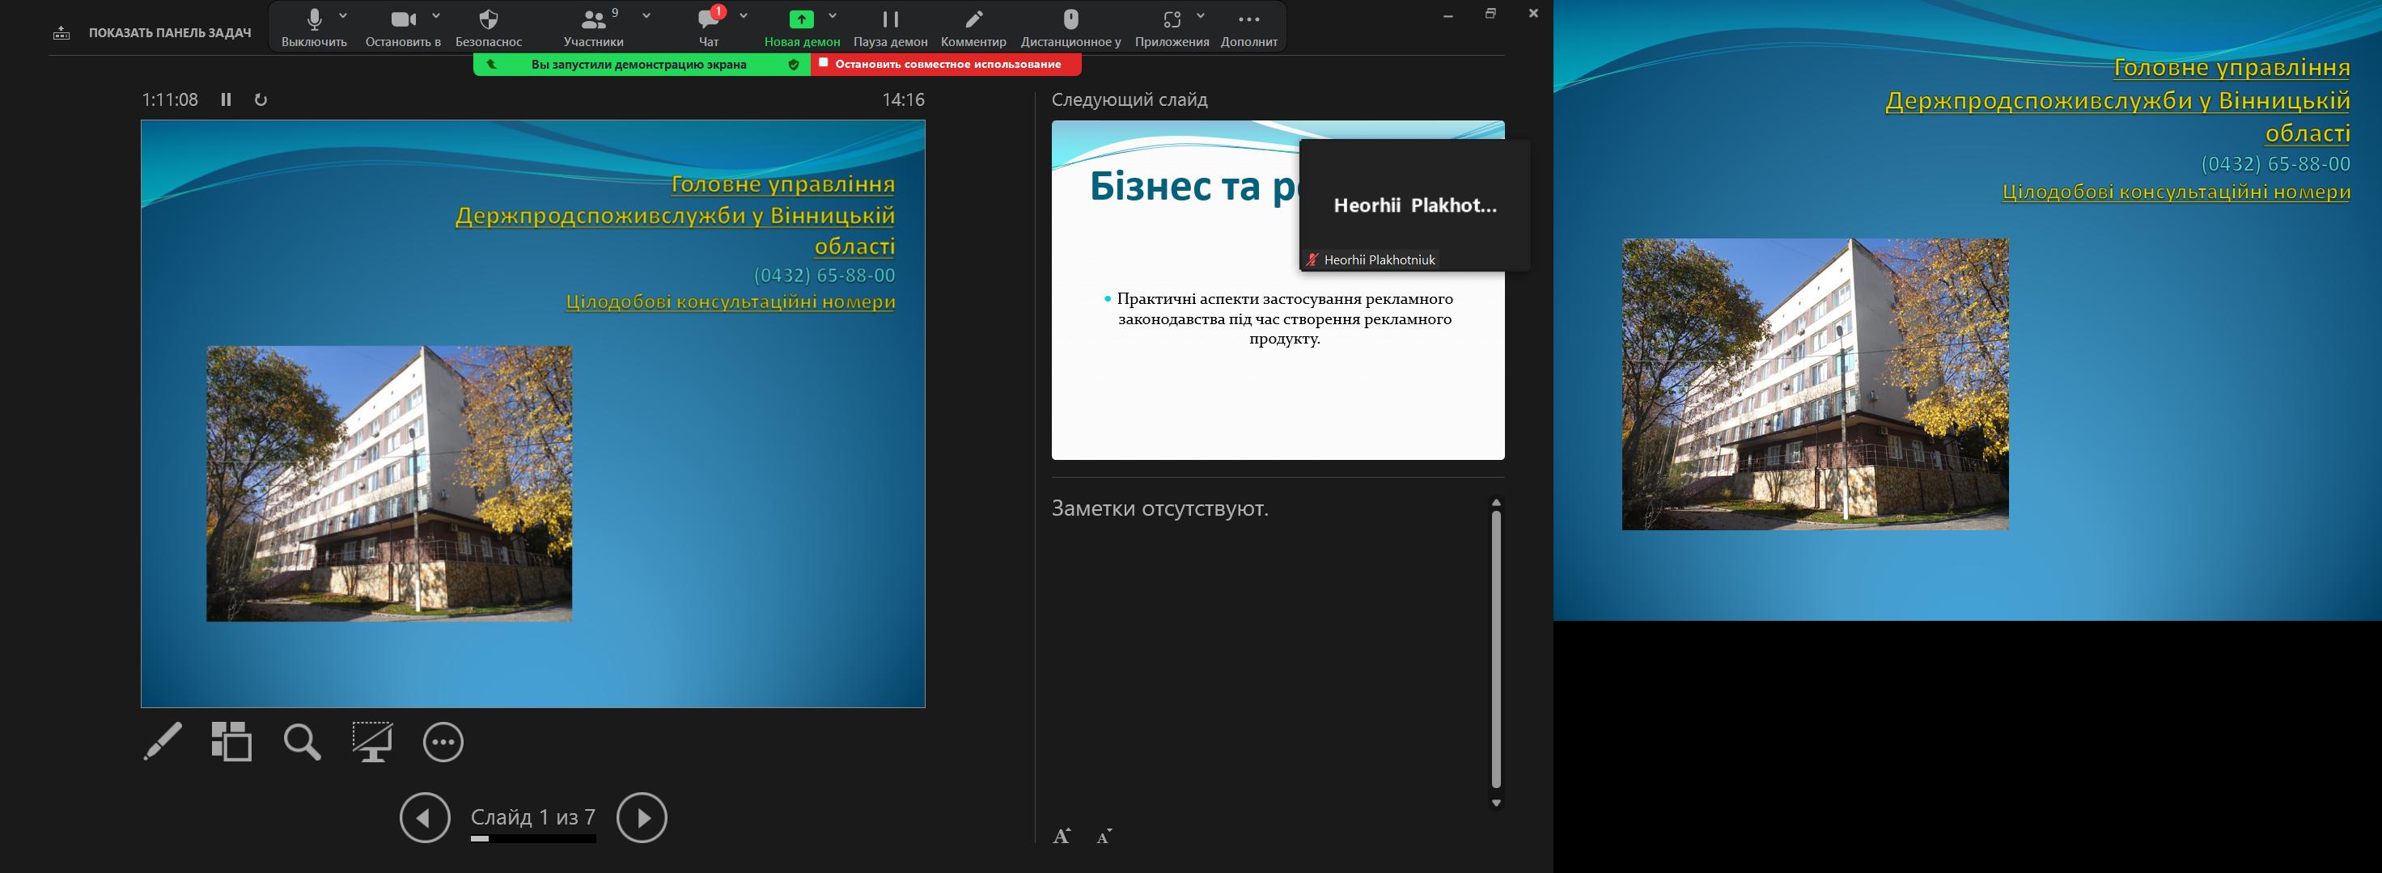Expand the Новая демонстрация options arrow
The height and width of the screenshot is (873, 2382).
pyautogui.click(x=833, y=15)
